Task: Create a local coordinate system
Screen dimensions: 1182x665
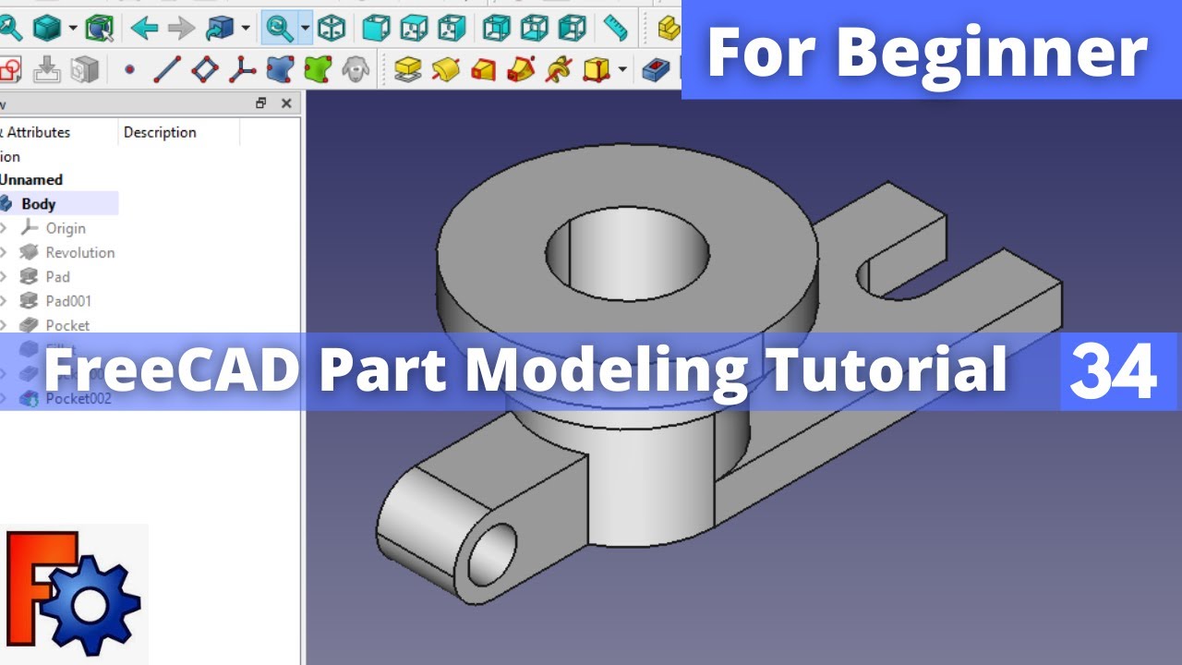Action: [242, 68]
